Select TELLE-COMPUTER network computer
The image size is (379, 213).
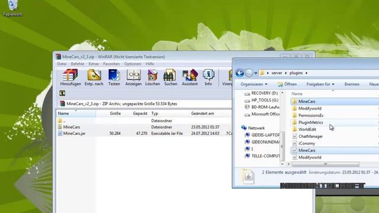point(262,156)
